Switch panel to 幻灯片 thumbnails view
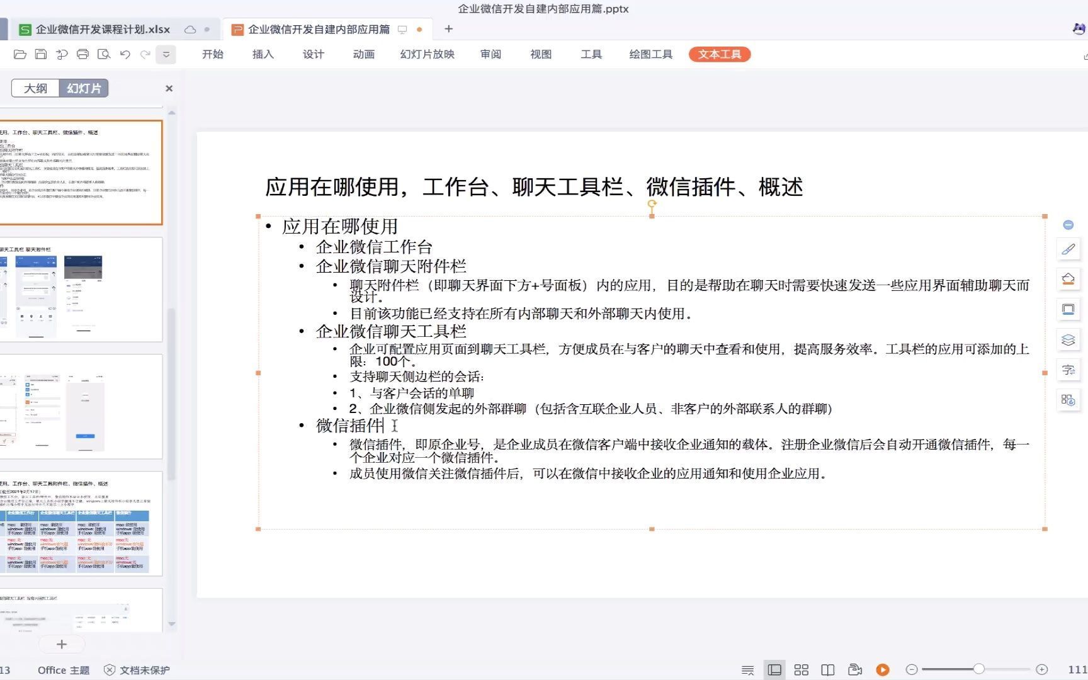This screenshot has height=680, width=1088. point(84,88)
